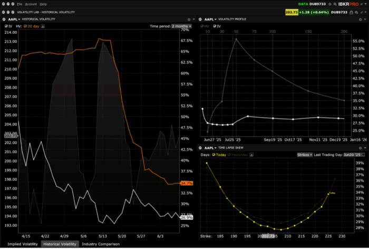Click the 225 strike label on skew axis
The image size is (369, 249).
328,236
